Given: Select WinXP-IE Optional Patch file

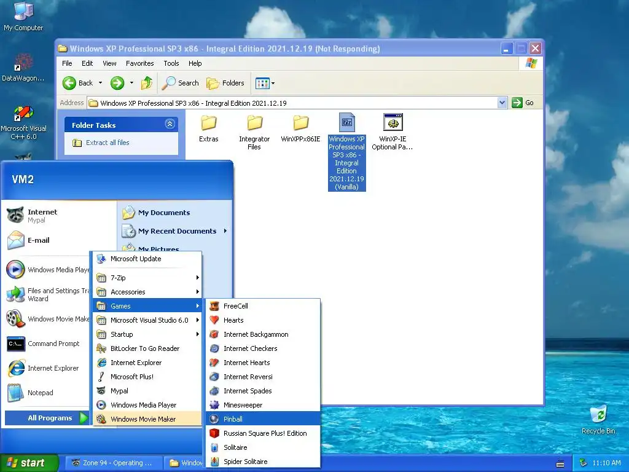Looking at the screenshot, I should coord(393,133).
